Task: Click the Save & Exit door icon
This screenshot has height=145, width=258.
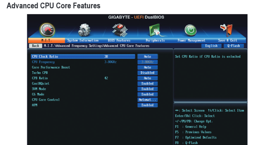Action: (x=226, y=30)
